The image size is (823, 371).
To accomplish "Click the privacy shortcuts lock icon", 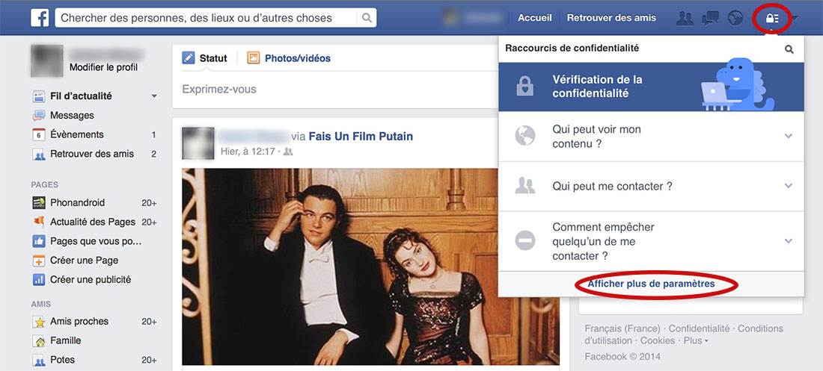I will pos(773,19).
